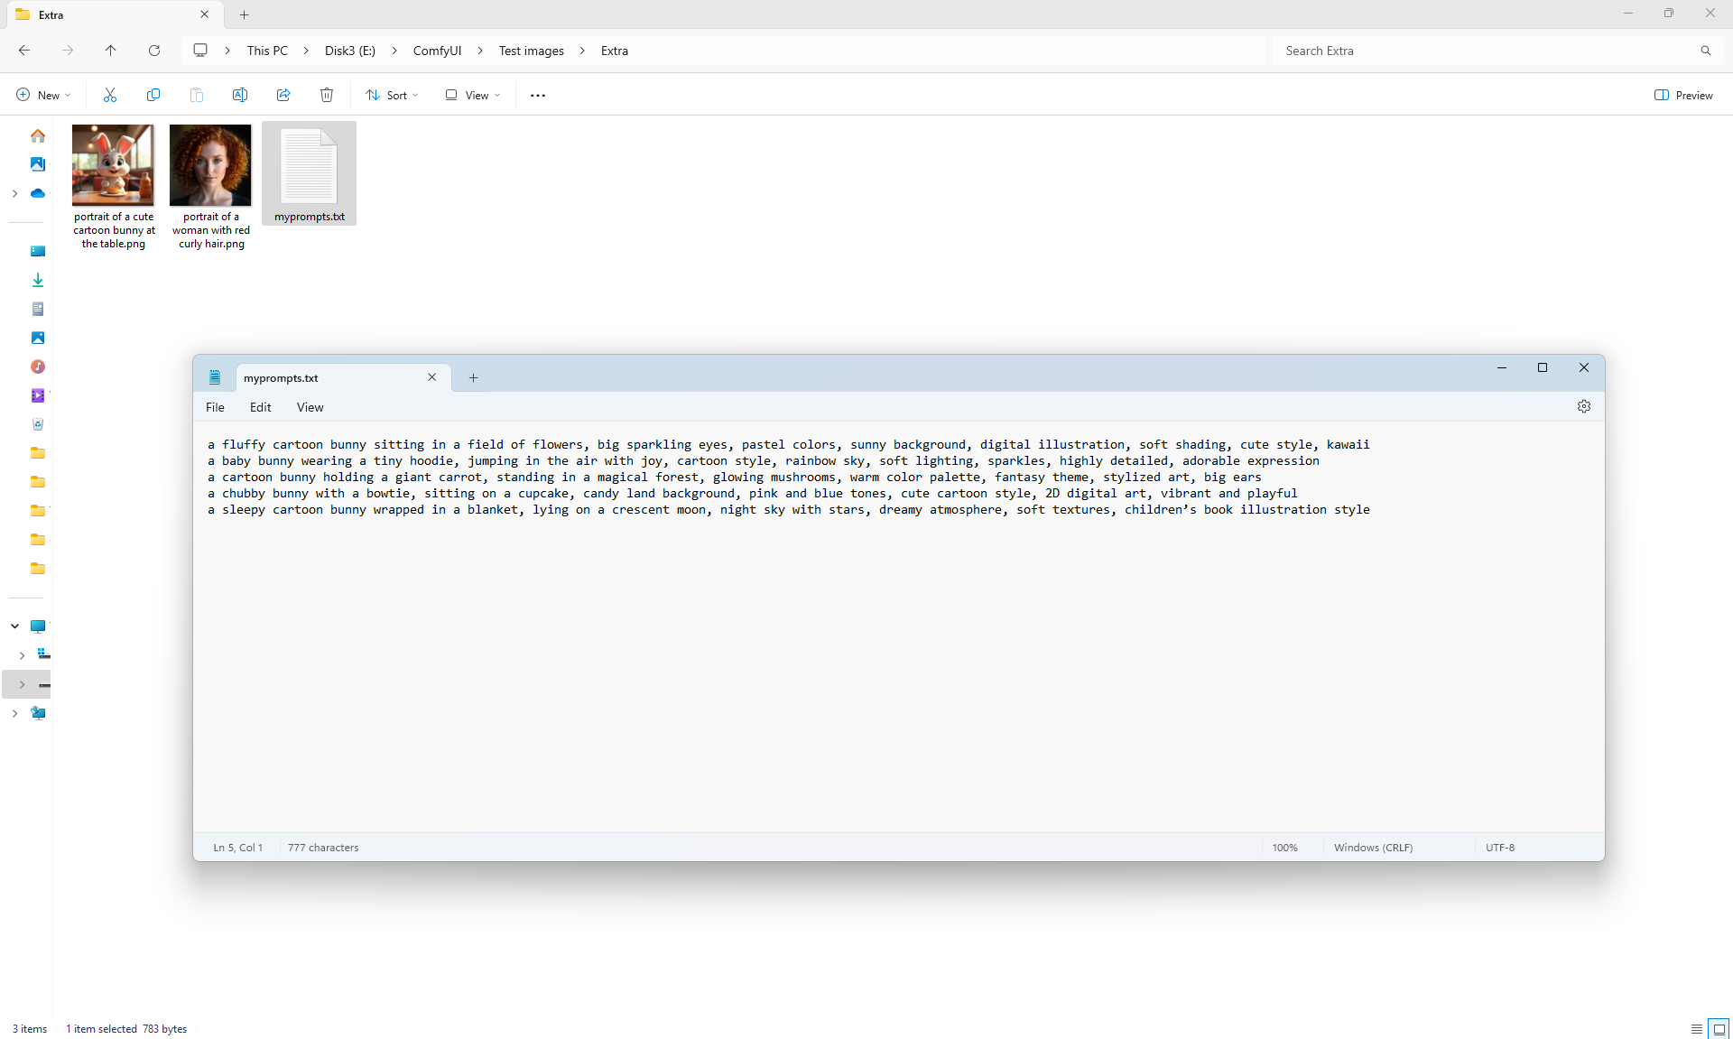Image resolution: width=1733 pixels, height=1039 pixels.
Task: Click the Delete trash icon
Action: coord(327,95)
